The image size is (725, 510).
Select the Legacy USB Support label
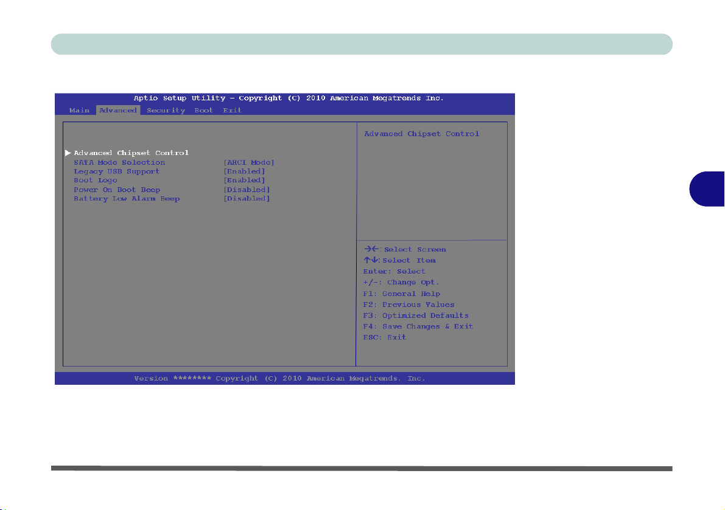(116, 171)
